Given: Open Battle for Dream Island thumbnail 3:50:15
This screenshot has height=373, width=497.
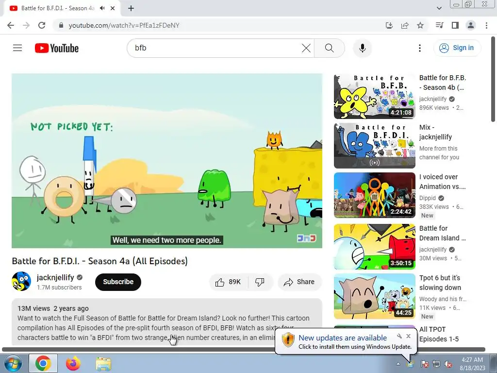Looking at the screenshot, I should coord(374,247).
